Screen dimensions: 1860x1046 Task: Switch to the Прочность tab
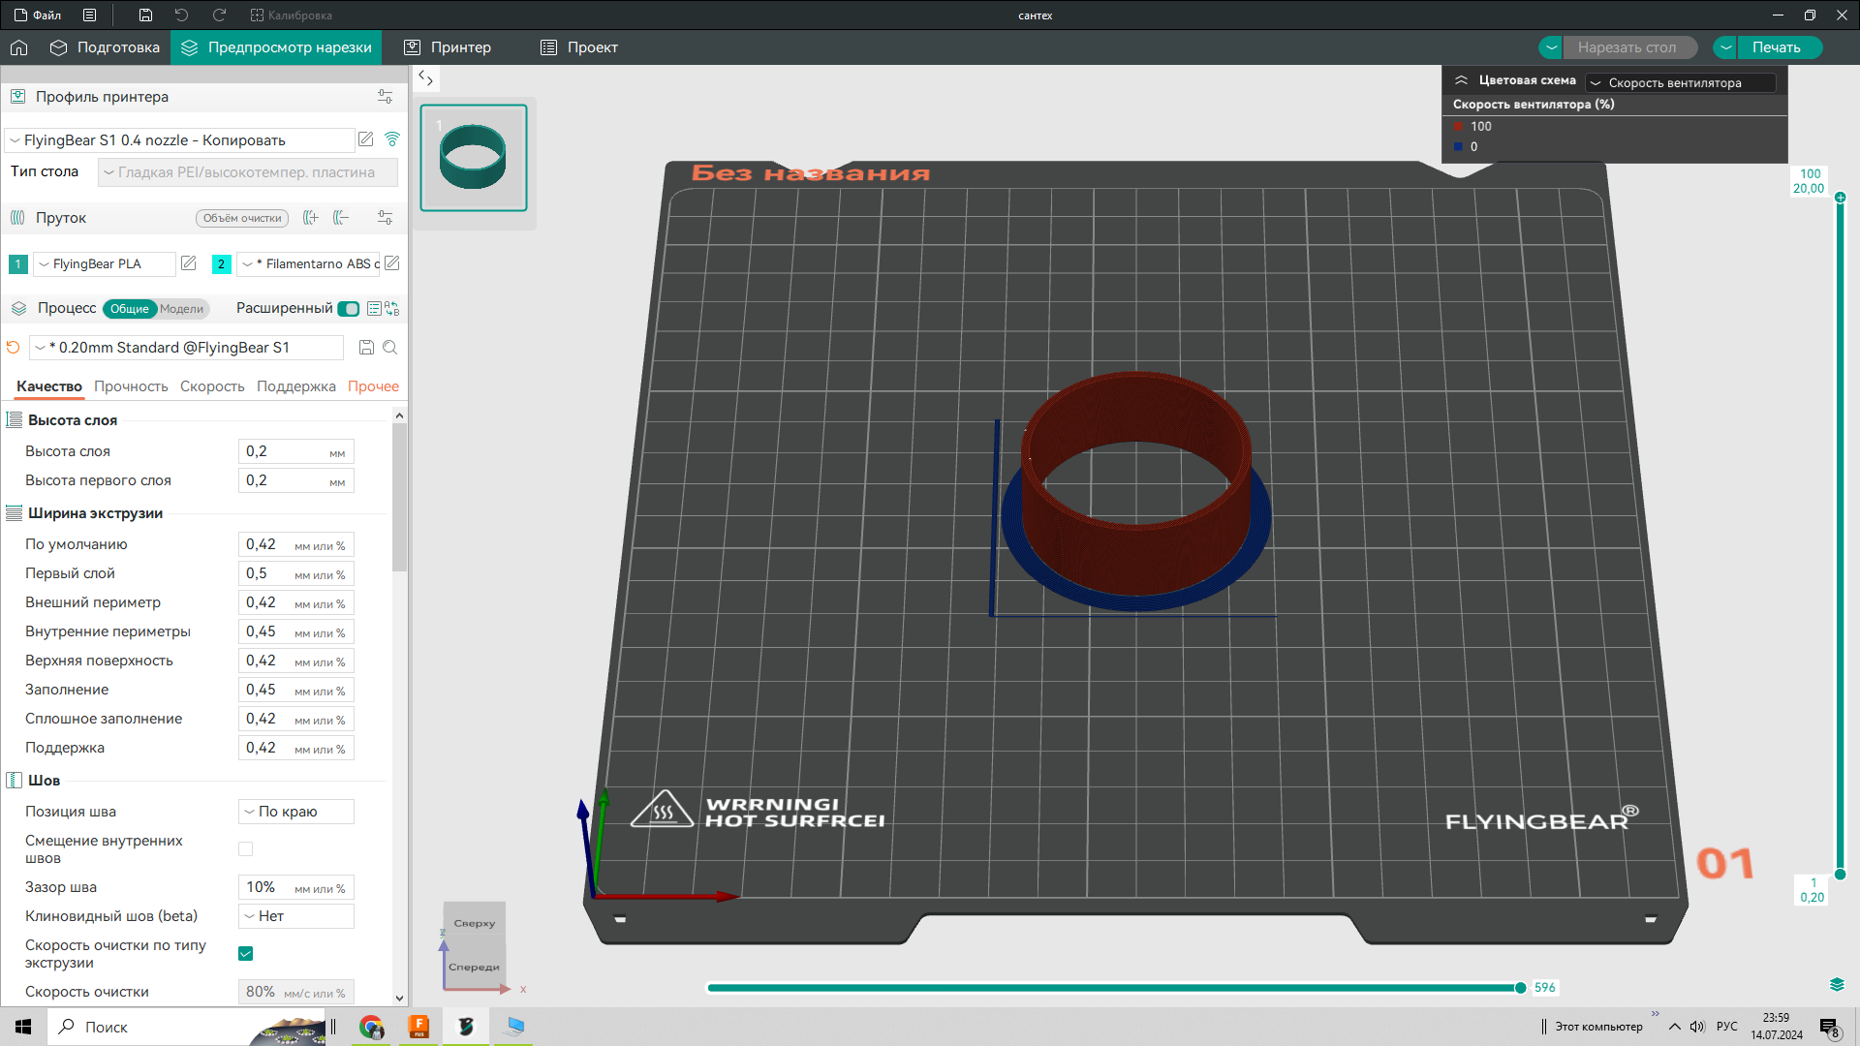[x=131, y=386]
